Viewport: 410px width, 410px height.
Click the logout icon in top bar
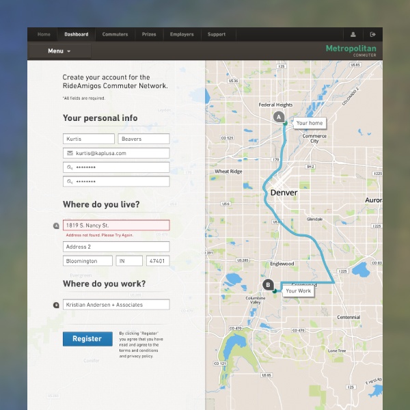tap(372, 34)
